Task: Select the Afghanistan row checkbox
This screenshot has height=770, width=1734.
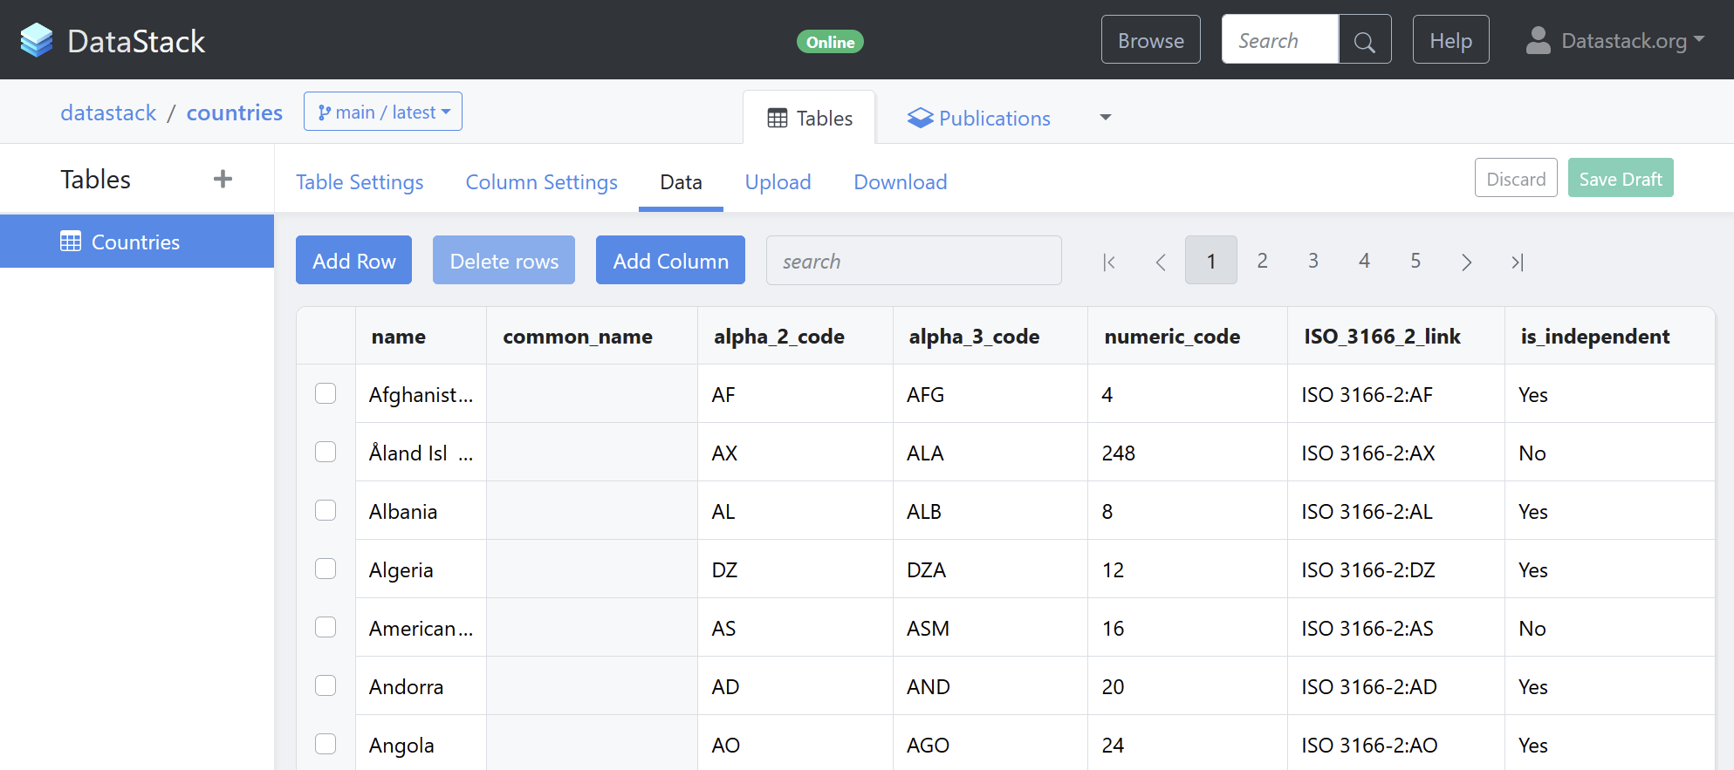Action: (x=326, y=394)
